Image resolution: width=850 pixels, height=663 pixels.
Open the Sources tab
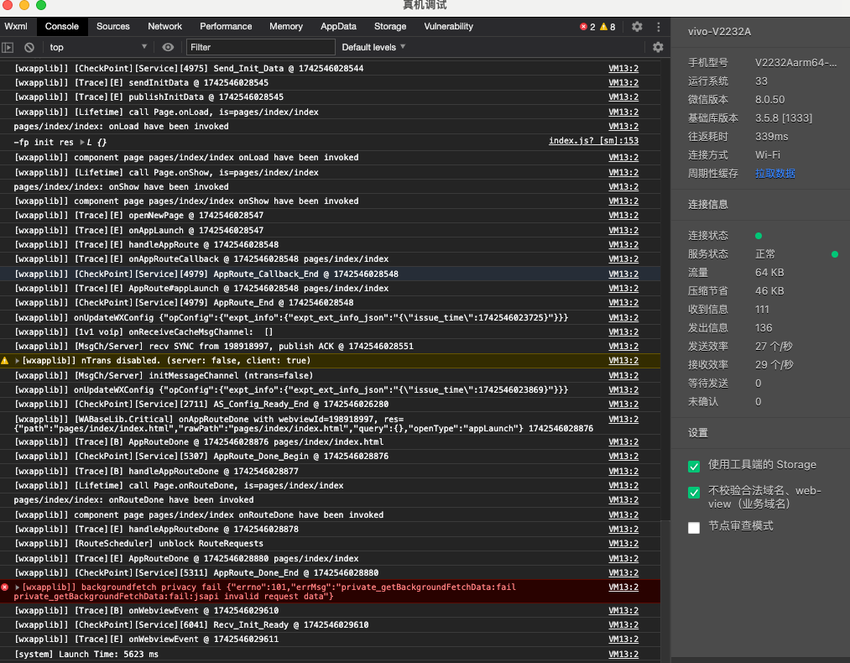[x=112, y=26]
